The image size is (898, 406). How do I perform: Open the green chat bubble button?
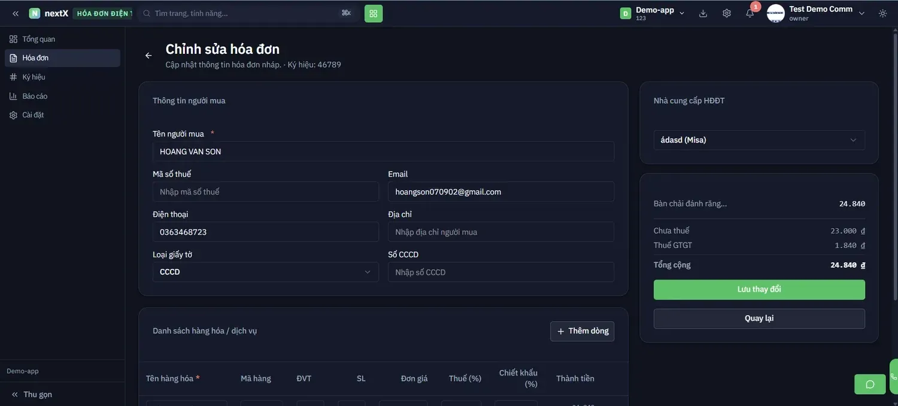pos(870,384)
